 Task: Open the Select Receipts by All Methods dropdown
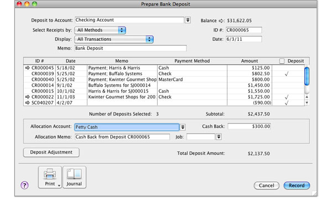point(100,30)
